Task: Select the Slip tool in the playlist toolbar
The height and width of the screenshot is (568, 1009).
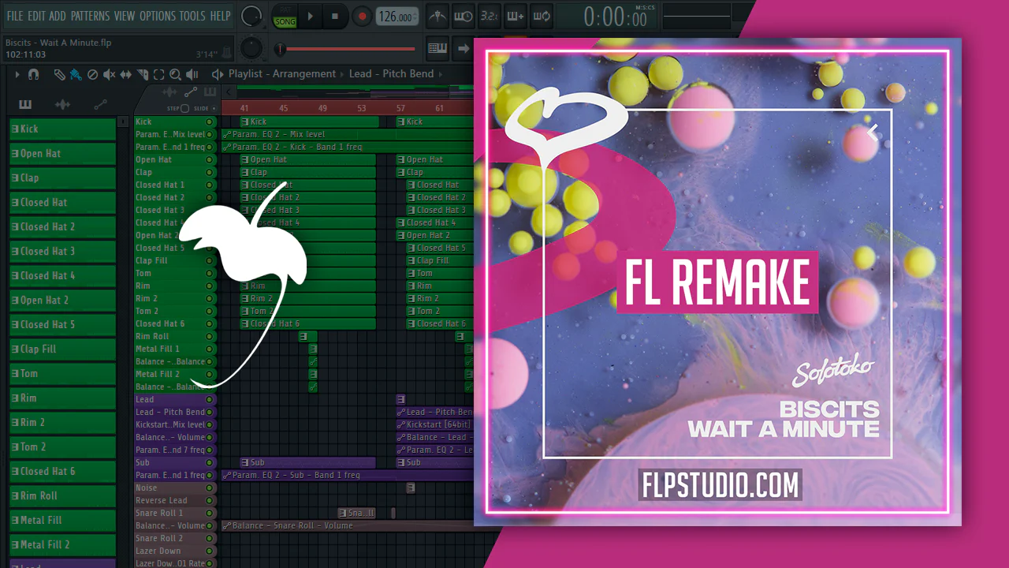Action: tap(126, 74)
